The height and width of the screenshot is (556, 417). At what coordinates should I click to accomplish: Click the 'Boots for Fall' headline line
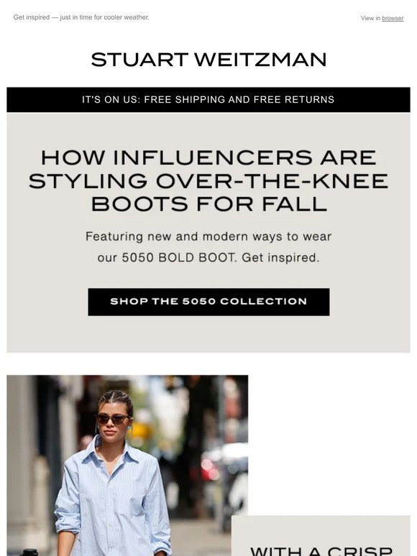[x=209, y=204]
